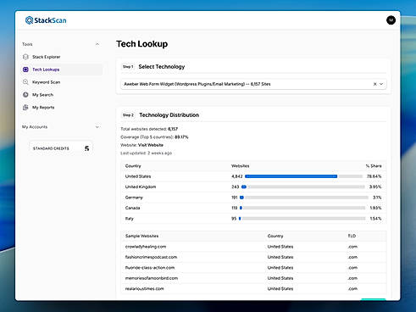Click the Step 1 badge

(128, 67)
